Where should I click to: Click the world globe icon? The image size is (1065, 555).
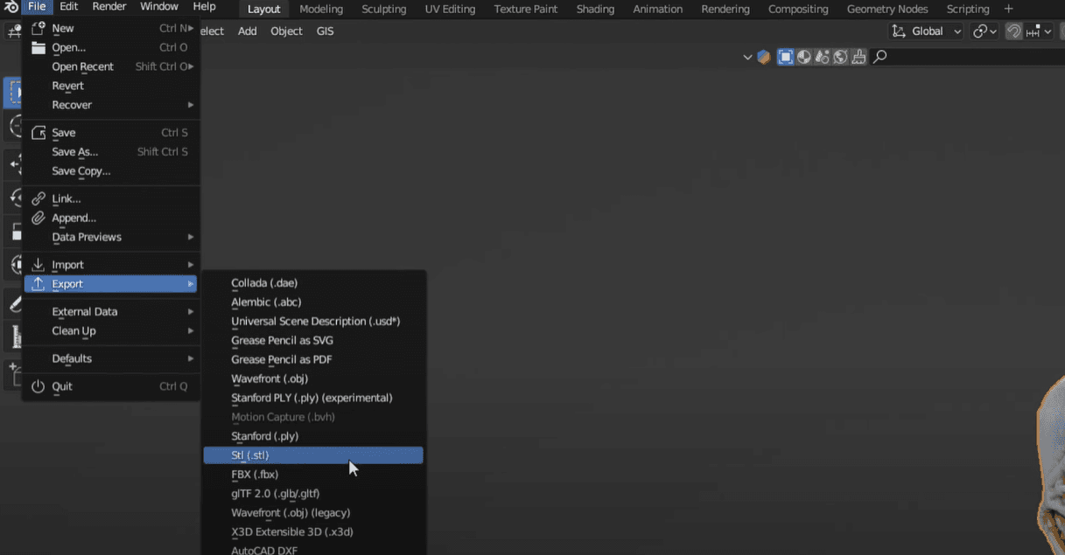click(x=840, y=57)
